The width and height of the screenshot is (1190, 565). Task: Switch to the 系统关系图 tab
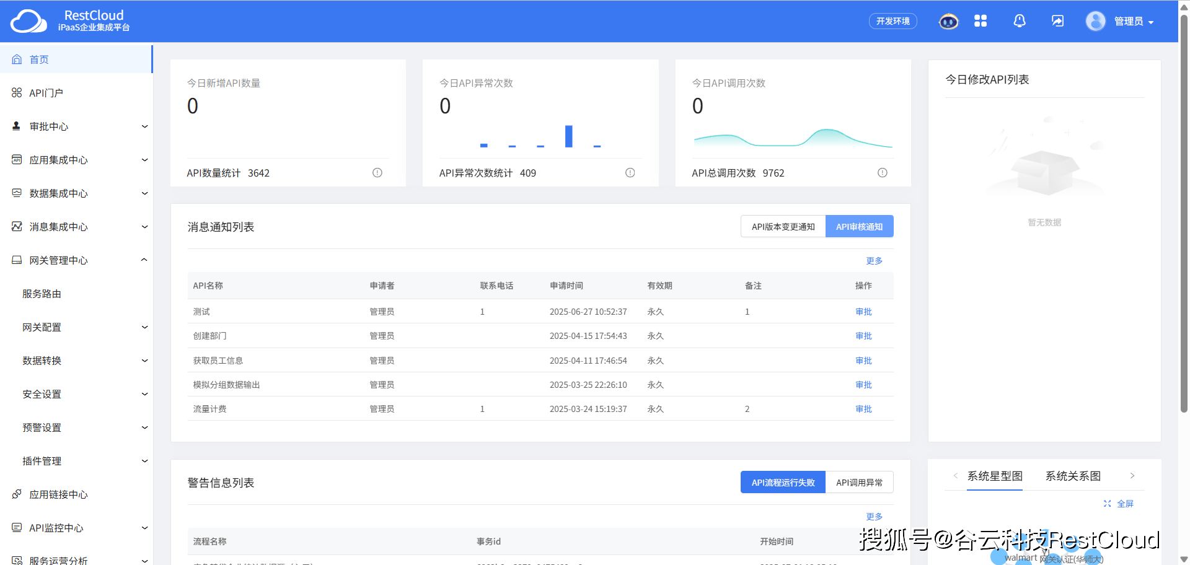click(x=1072, y=476)
